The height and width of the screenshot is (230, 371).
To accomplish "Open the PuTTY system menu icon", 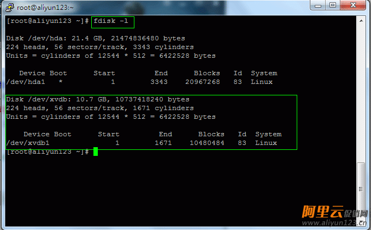I will [9, 5].
